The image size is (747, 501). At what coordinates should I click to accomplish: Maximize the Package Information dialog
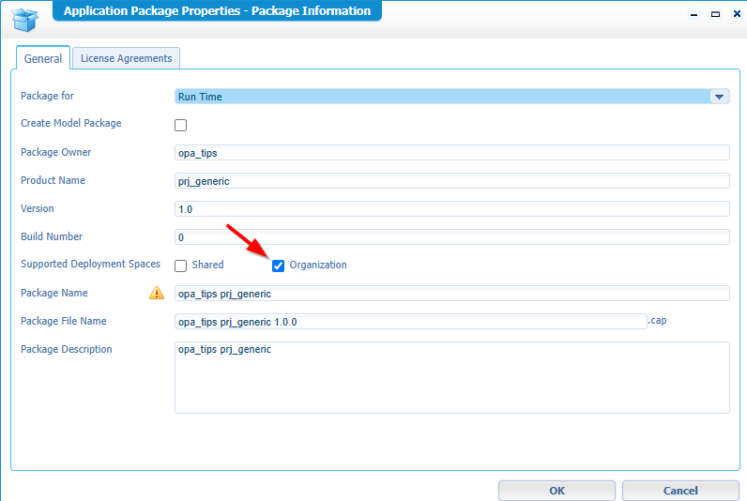[715, 15]
